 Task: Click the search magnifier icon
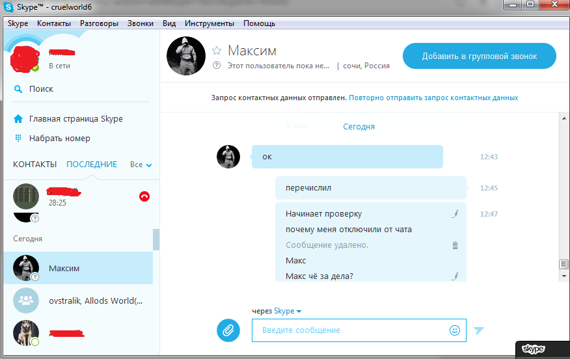(x=18, y=89)
